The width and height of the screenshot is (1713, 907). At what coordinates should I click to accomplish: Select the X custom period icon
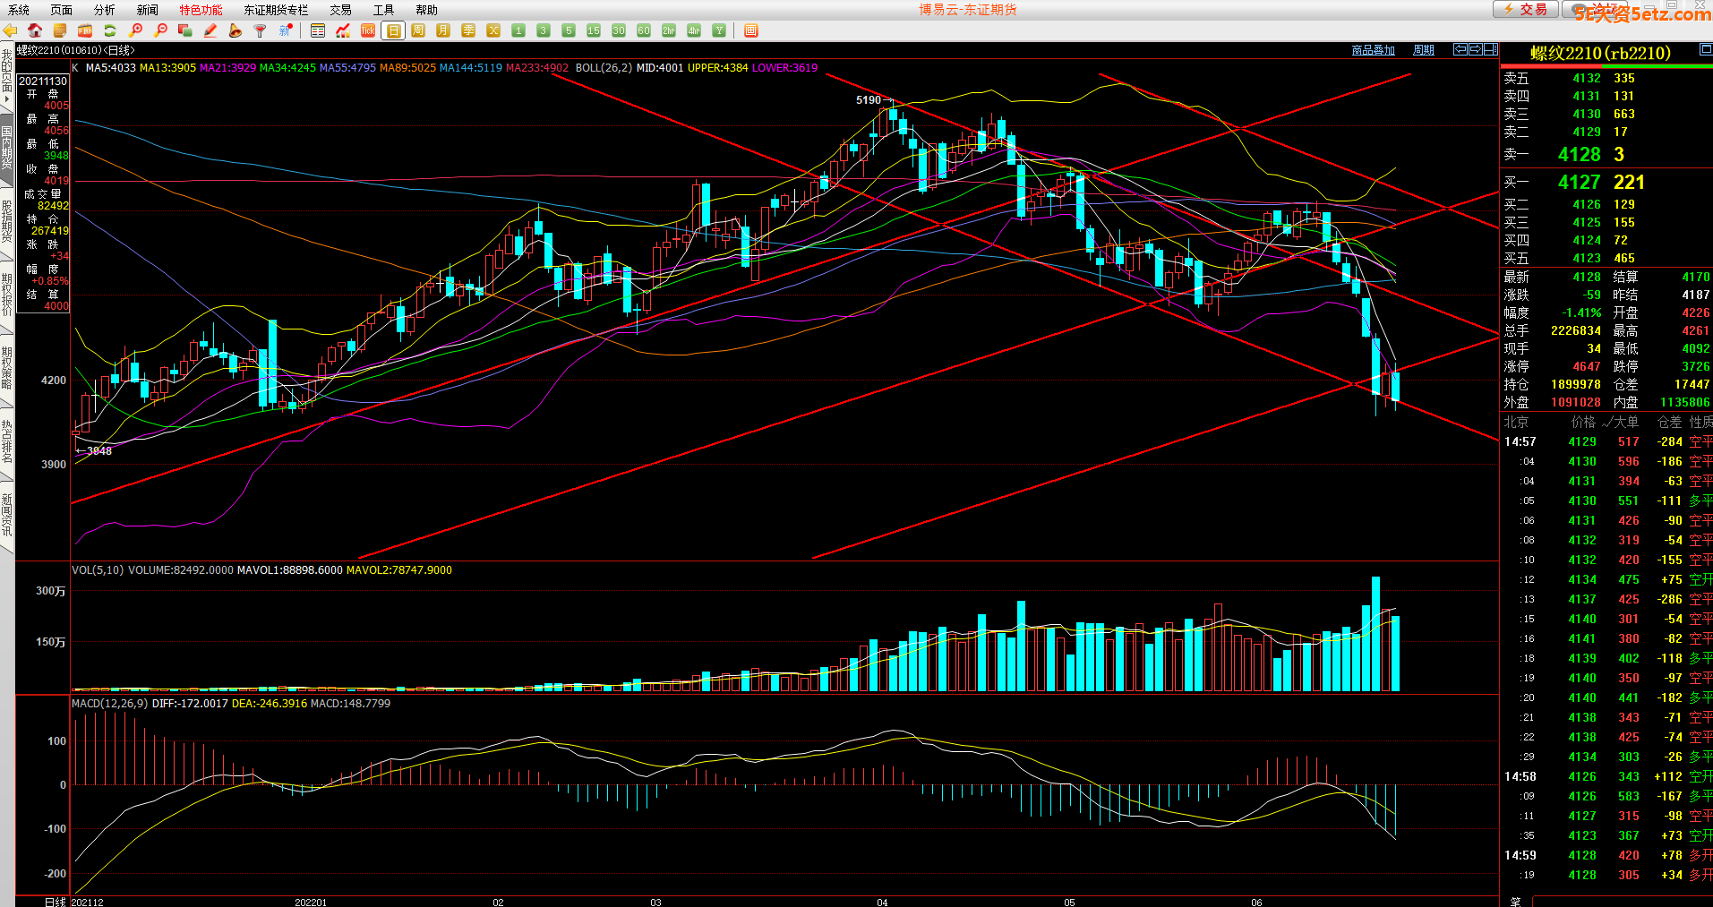(x=493, y=30)
